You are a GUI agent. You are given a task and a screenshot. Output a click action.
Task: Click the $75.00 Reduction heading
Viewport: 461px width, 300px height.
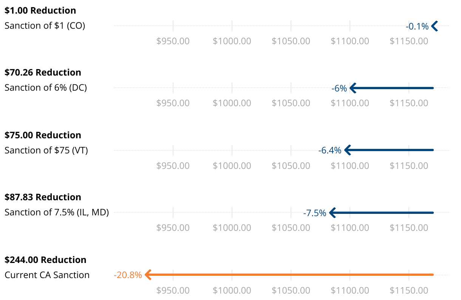(43, 135)
